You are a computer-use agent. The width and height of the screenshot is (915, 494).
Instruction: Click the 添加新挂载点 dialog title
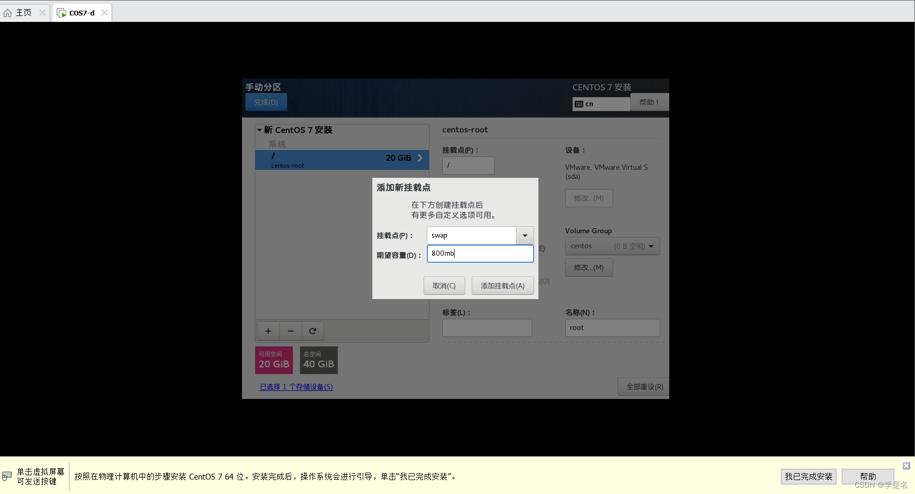pos(404,187)
